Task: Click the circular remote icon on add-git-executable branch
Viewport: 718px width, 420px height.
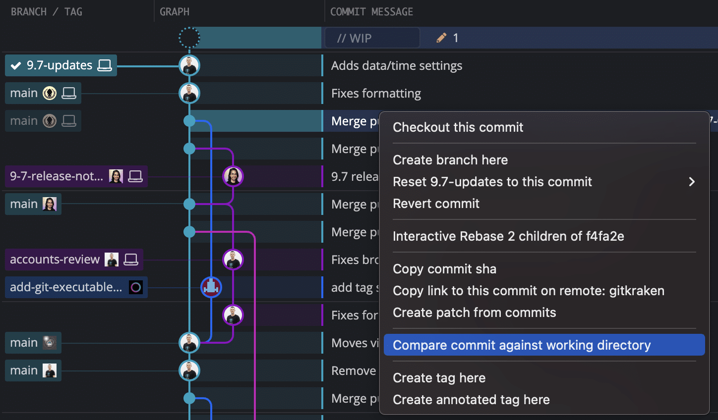Action: point(136,287)
